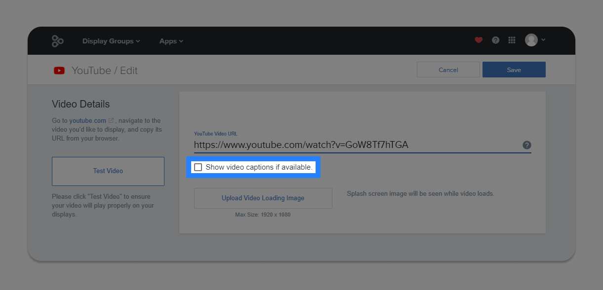Click the YouTube Video URL field label
Viewport: 603px width, 290px height.
pos(216,134)
